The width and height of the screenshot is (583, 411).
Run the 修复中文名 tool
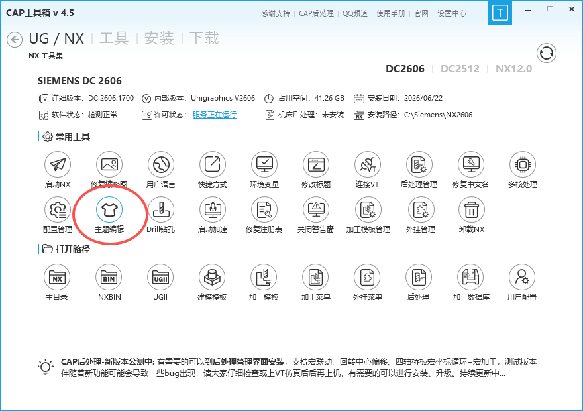pyautogui.click(x=471, y=164)
